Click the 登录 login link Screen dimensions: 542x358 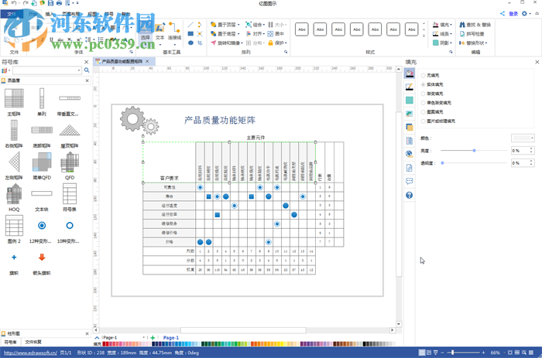click(513, 14)
